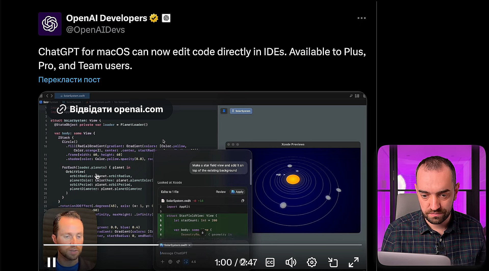The height and width of the screenshot is (271, 489).
Task: Click the sun in the preview
Action: point(293,179)
